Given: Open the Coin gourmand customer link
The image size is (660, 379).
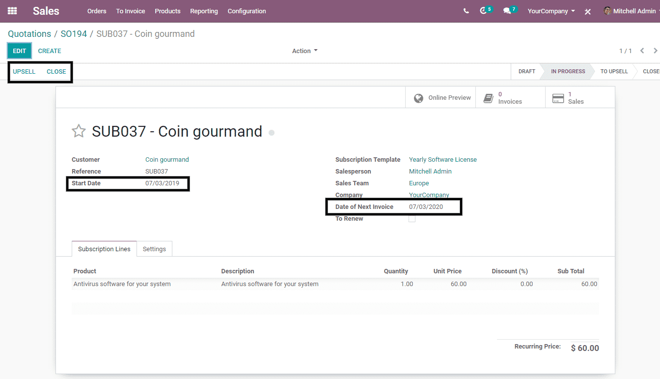Looking at the screenshot, I should point(167,160).
